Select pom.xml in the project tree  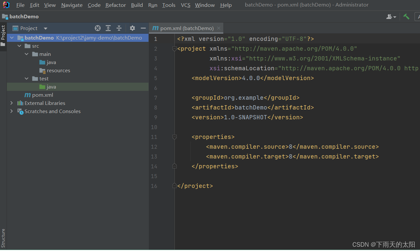pyautogui.click(x=78, y=95)
